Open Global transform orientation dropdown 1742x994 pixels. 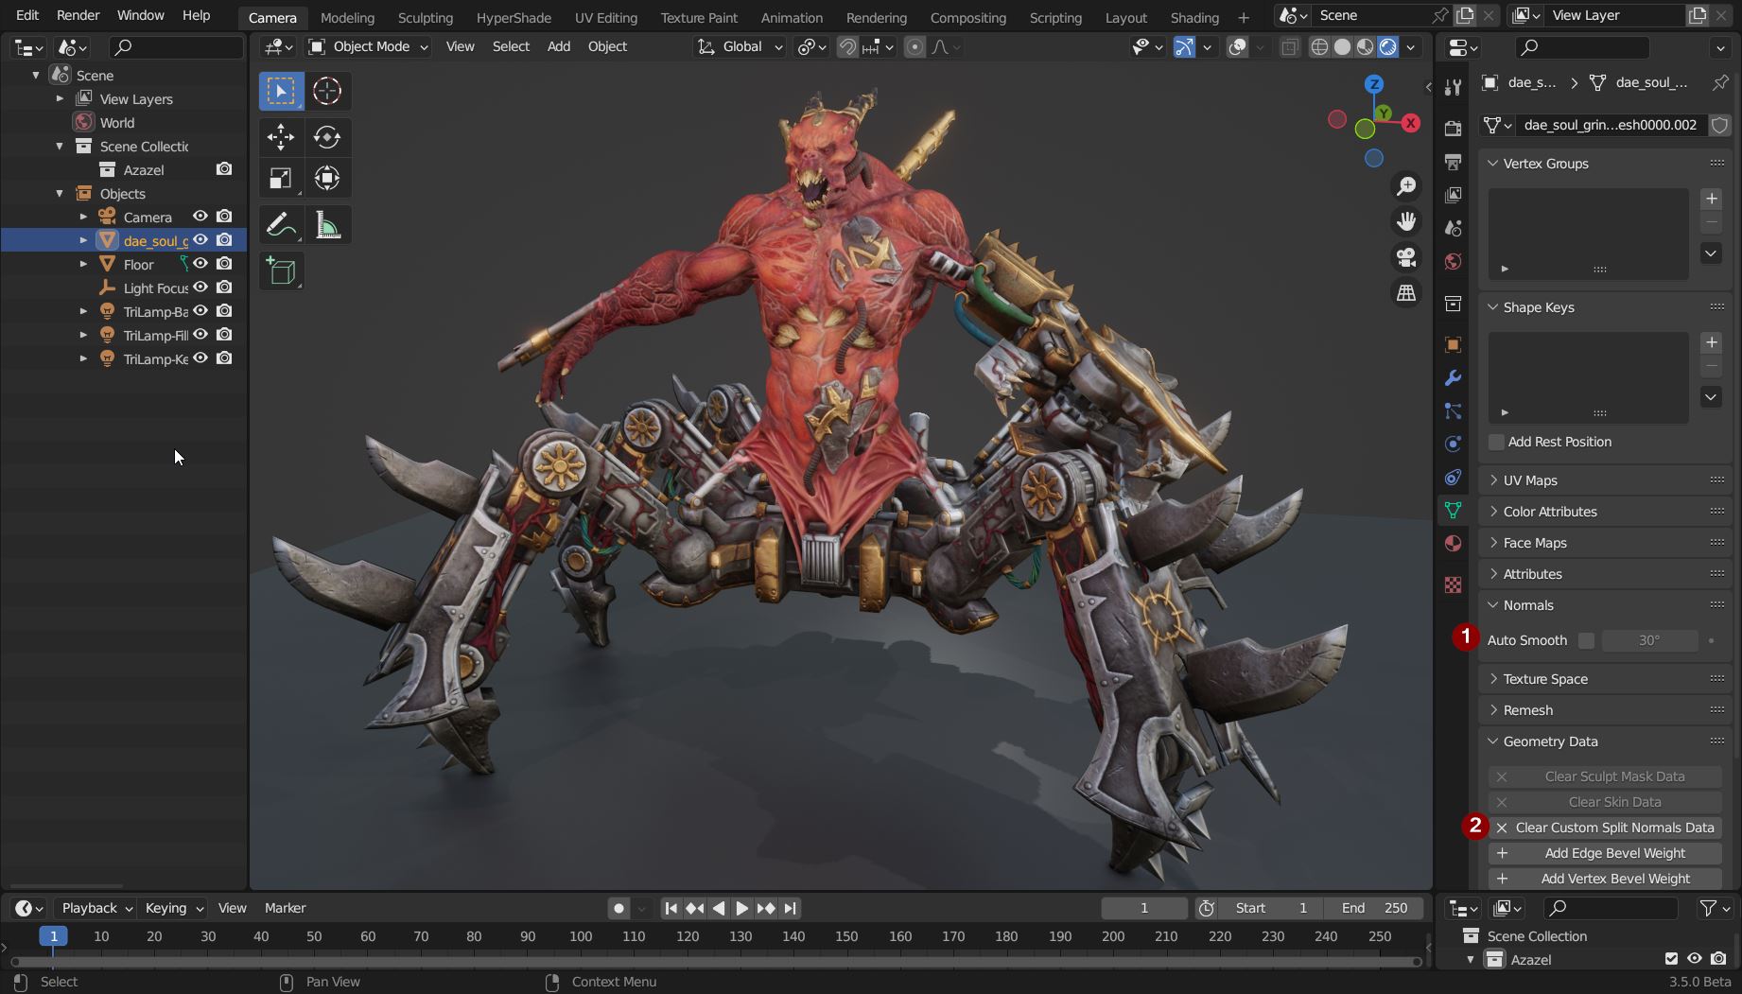pos(740,47)
